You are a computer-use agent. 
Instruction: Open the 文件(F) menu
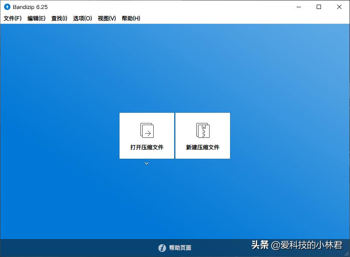point(12,18)
